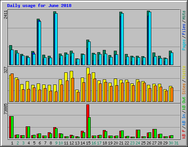
Task: Click day 17 on the x-axis
Action: (x=99, y=143)
